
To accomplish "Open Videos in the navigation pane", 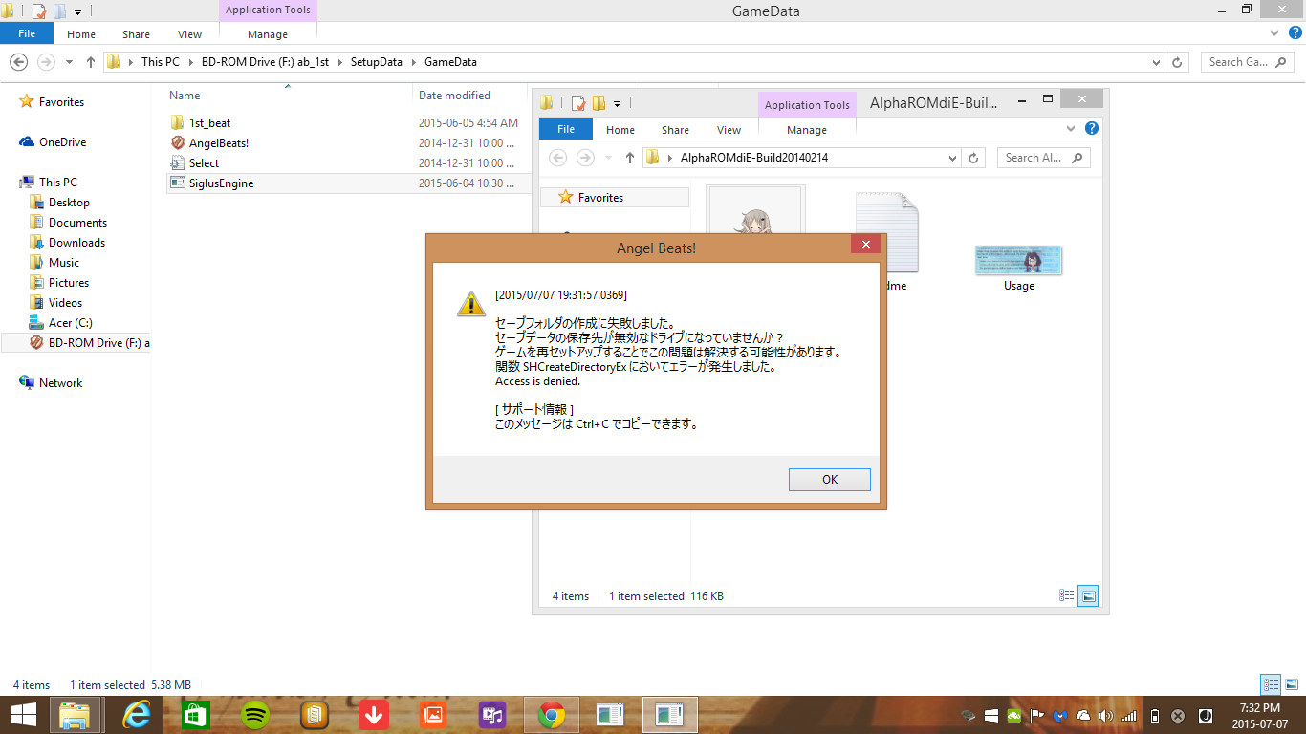I will tap(65, 303).
